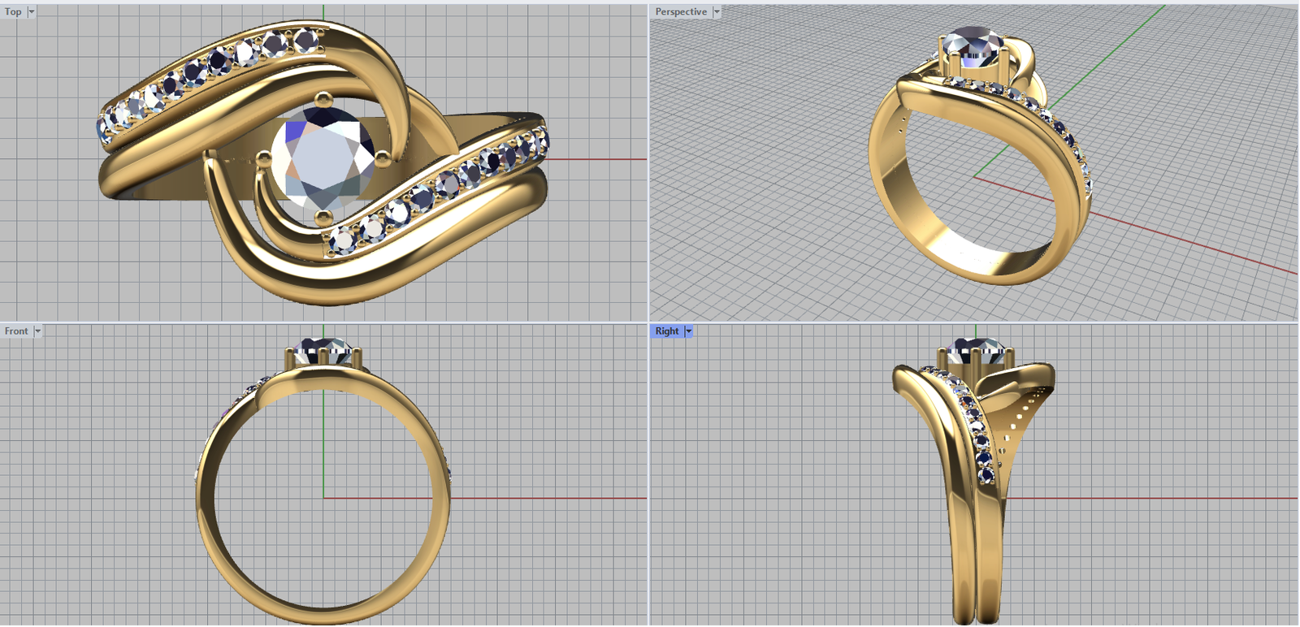Select the Front viewport title label

(x=16, y=331)
